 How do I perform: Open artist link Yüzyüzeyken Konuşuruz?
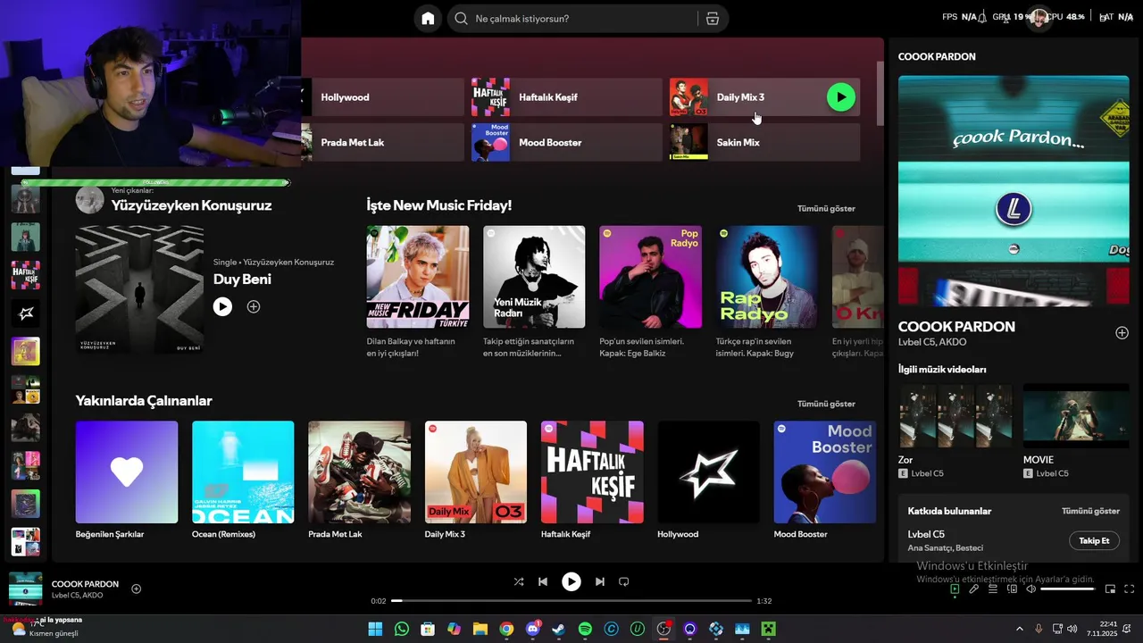tap(191, 205)
